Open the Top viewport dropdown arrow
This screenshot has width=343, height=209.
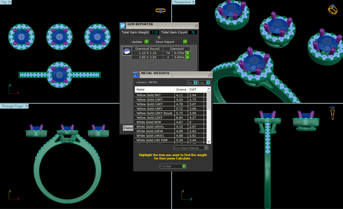tap(10, 2)
